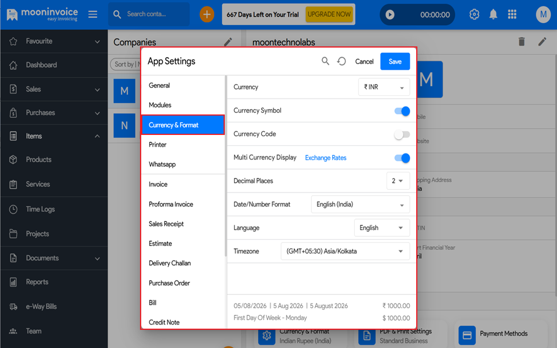Select the Currency & Format tab
The image size is (557, 348).
click(x=183, y=125)
